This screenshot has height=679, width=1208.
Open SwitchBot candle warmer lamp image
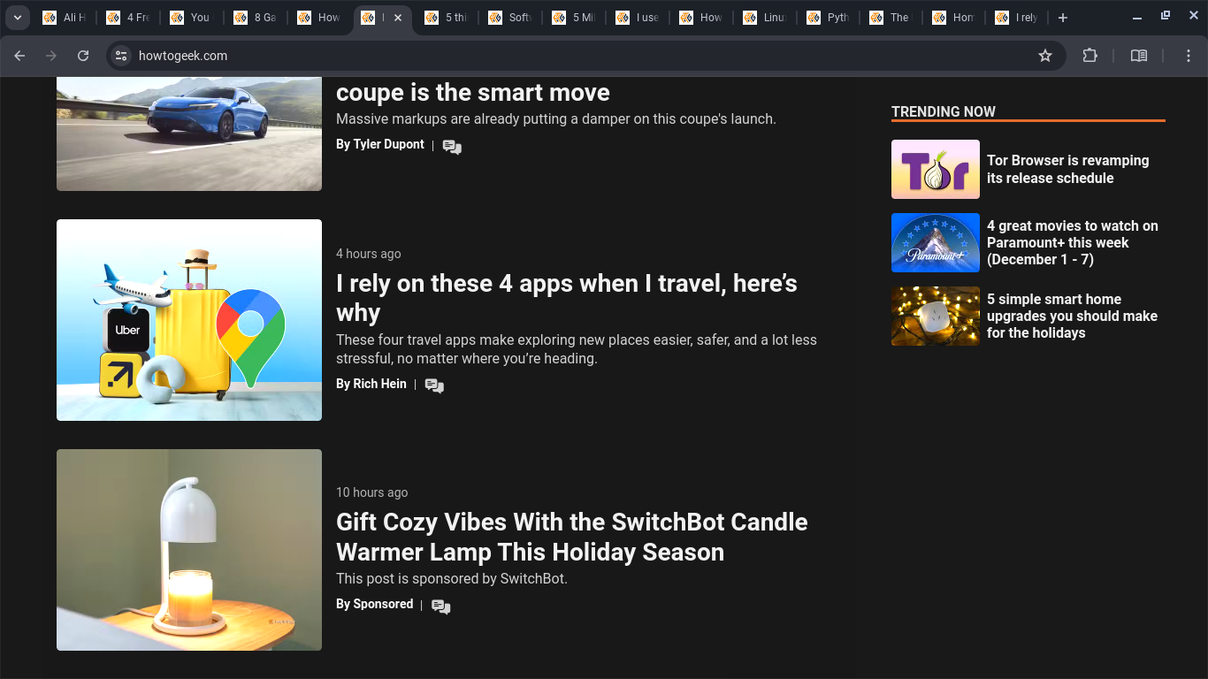(189, 550)
